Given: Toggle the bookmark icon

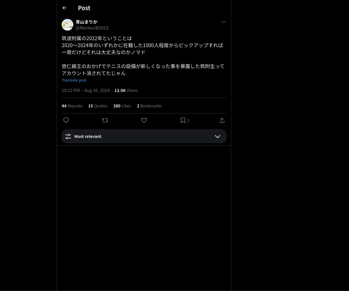Looking at the screenshot, I should [183, 120].
